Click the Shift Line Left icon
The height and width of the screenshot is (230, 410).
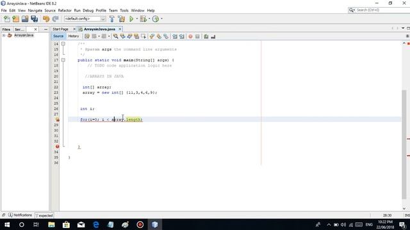[175, 36]
